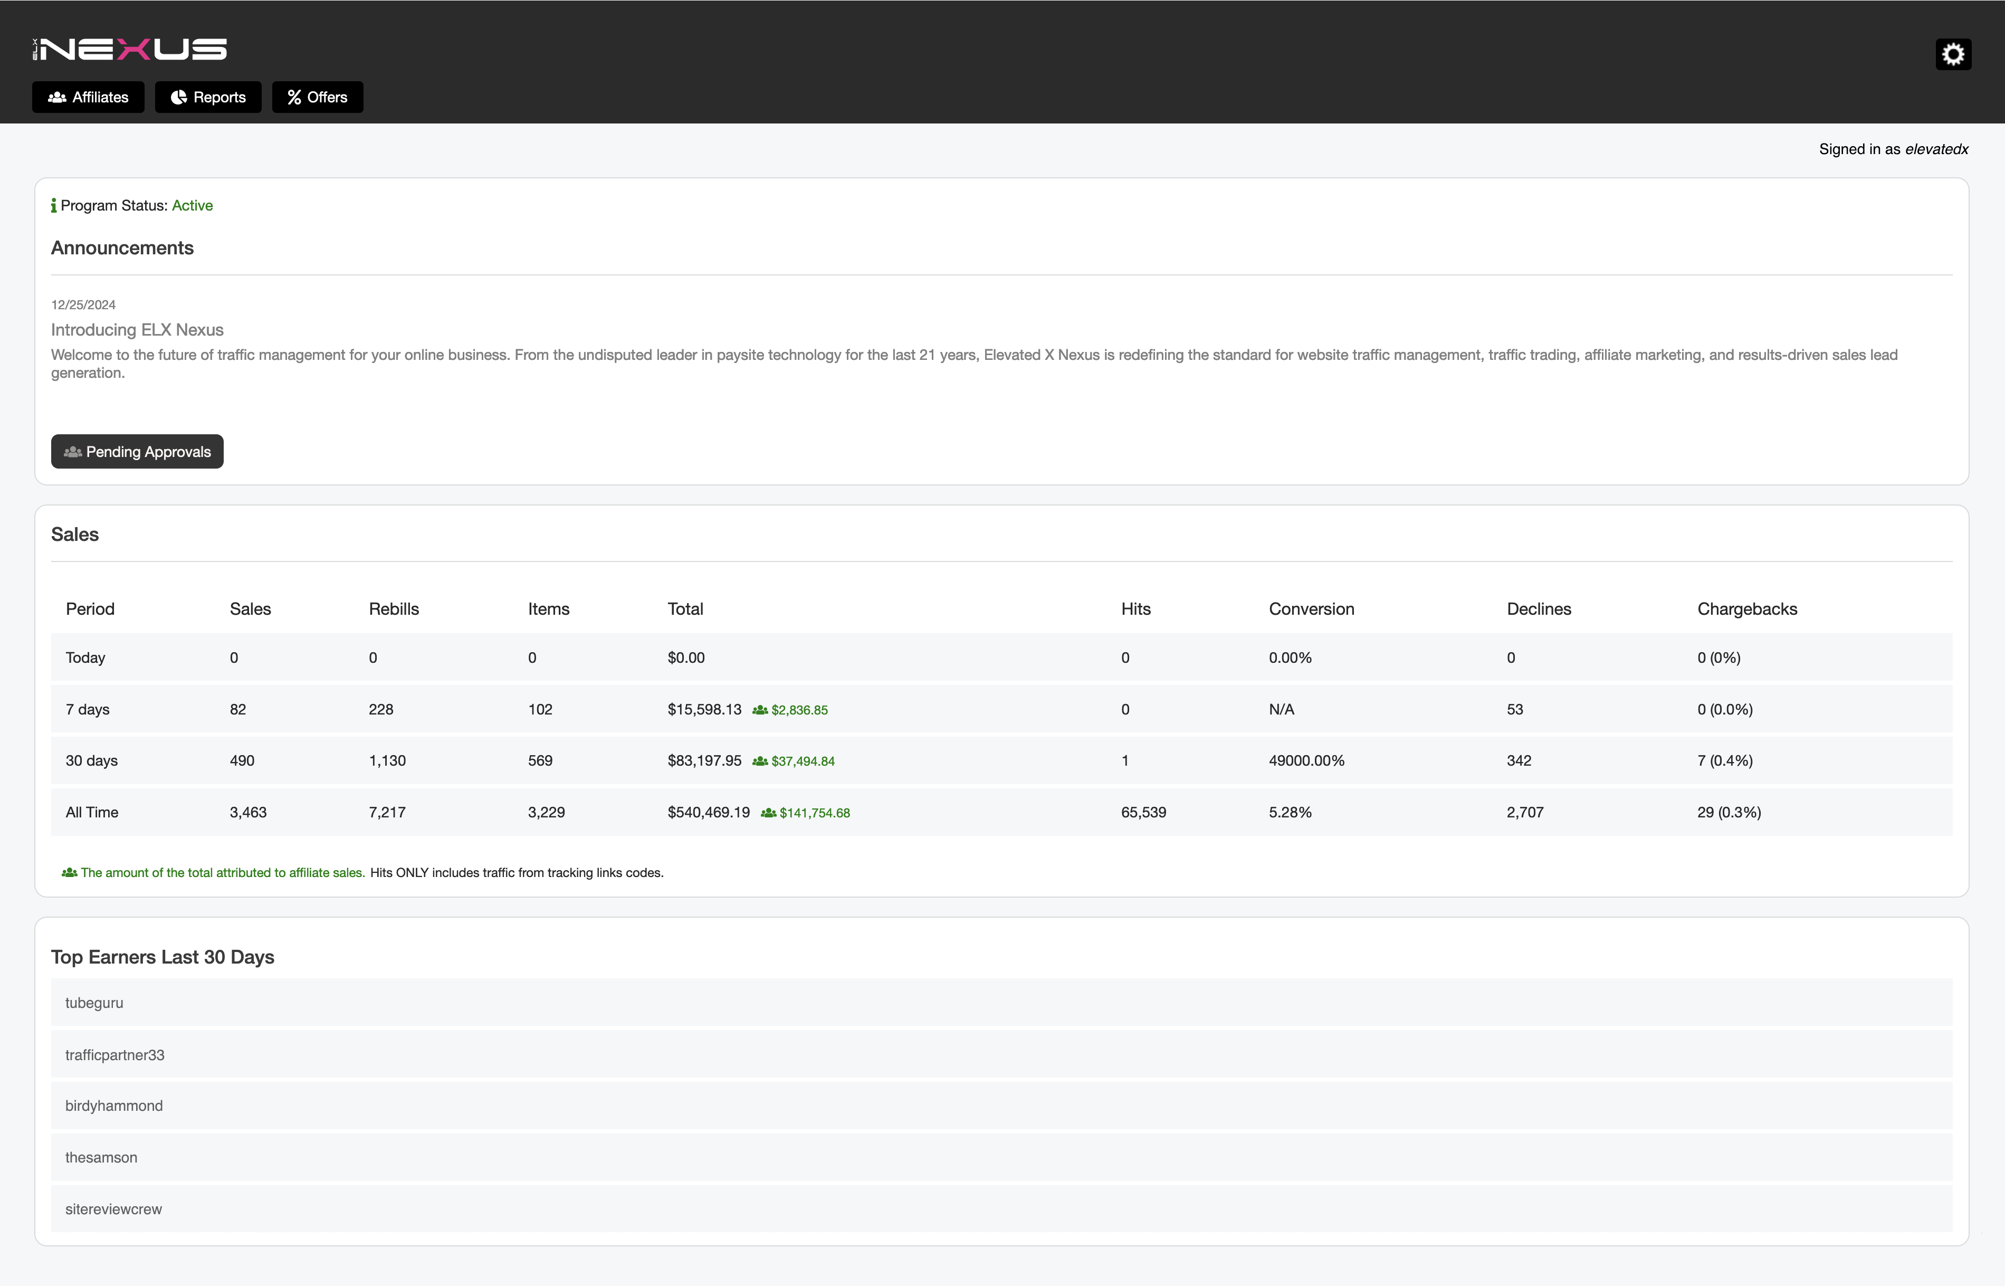Open settings gear icon in header
The height and width of the screenshot is (1286, 2005).
[1952, 54]
